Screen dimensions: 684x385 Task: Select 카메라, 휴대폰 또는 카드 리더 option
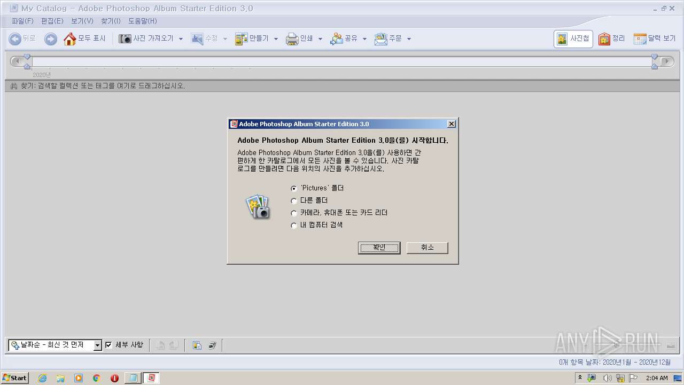coord(293,213)
